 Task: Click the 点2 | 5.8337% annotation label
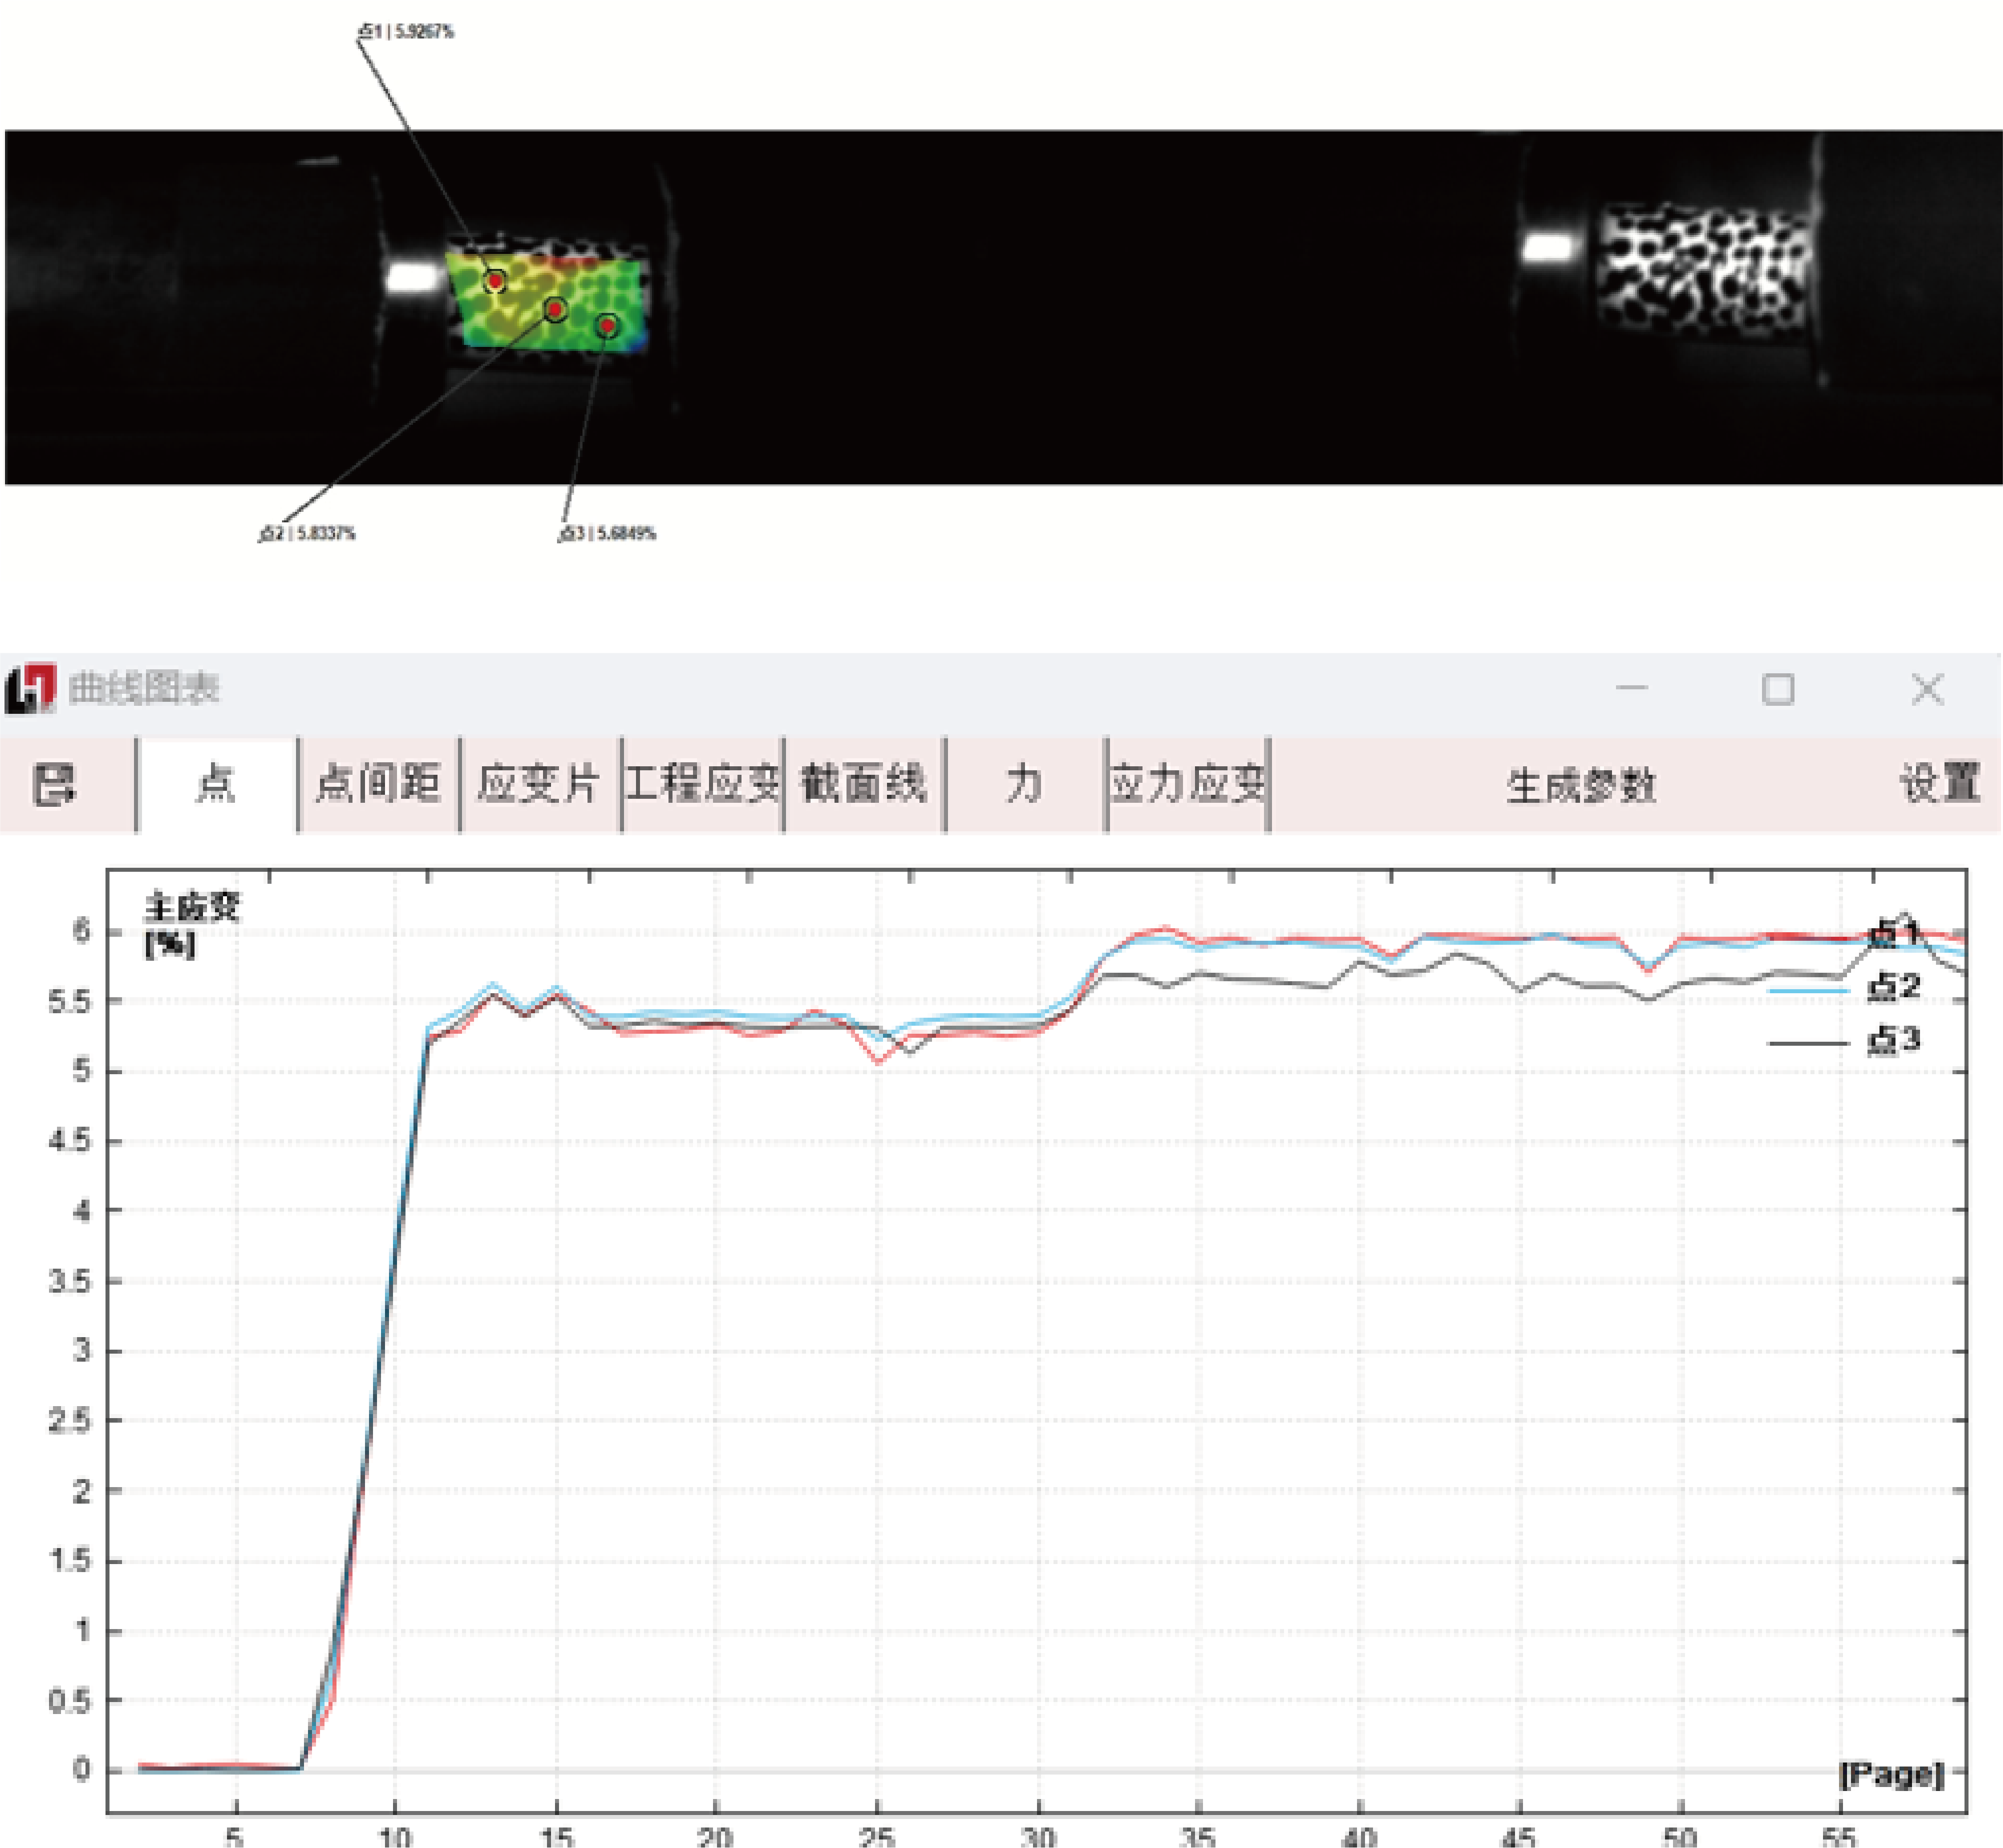306,534
